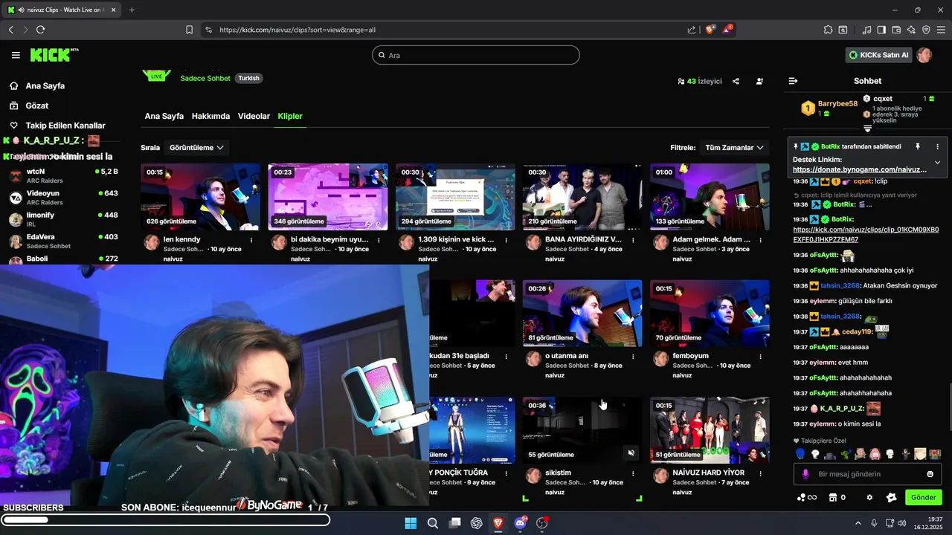The image size is (952, 535).
Task: Open chat settings gear icon
Action: pyautogui.click(x=869, y=497)
